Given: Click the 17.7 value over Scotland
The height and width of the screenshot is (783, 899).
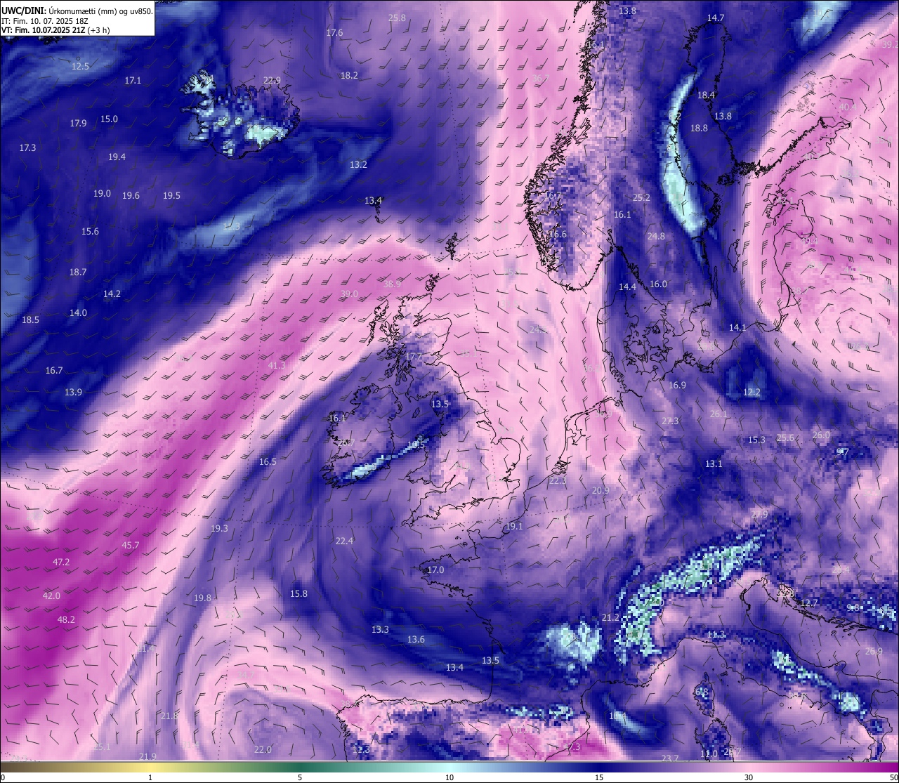Looking at the screenshot, I should [414, 356].
